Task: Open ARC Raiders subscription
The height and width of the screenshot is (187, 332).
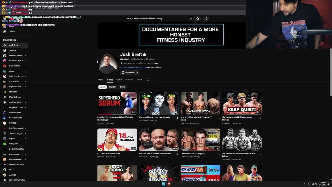Action: coord(15,82)
